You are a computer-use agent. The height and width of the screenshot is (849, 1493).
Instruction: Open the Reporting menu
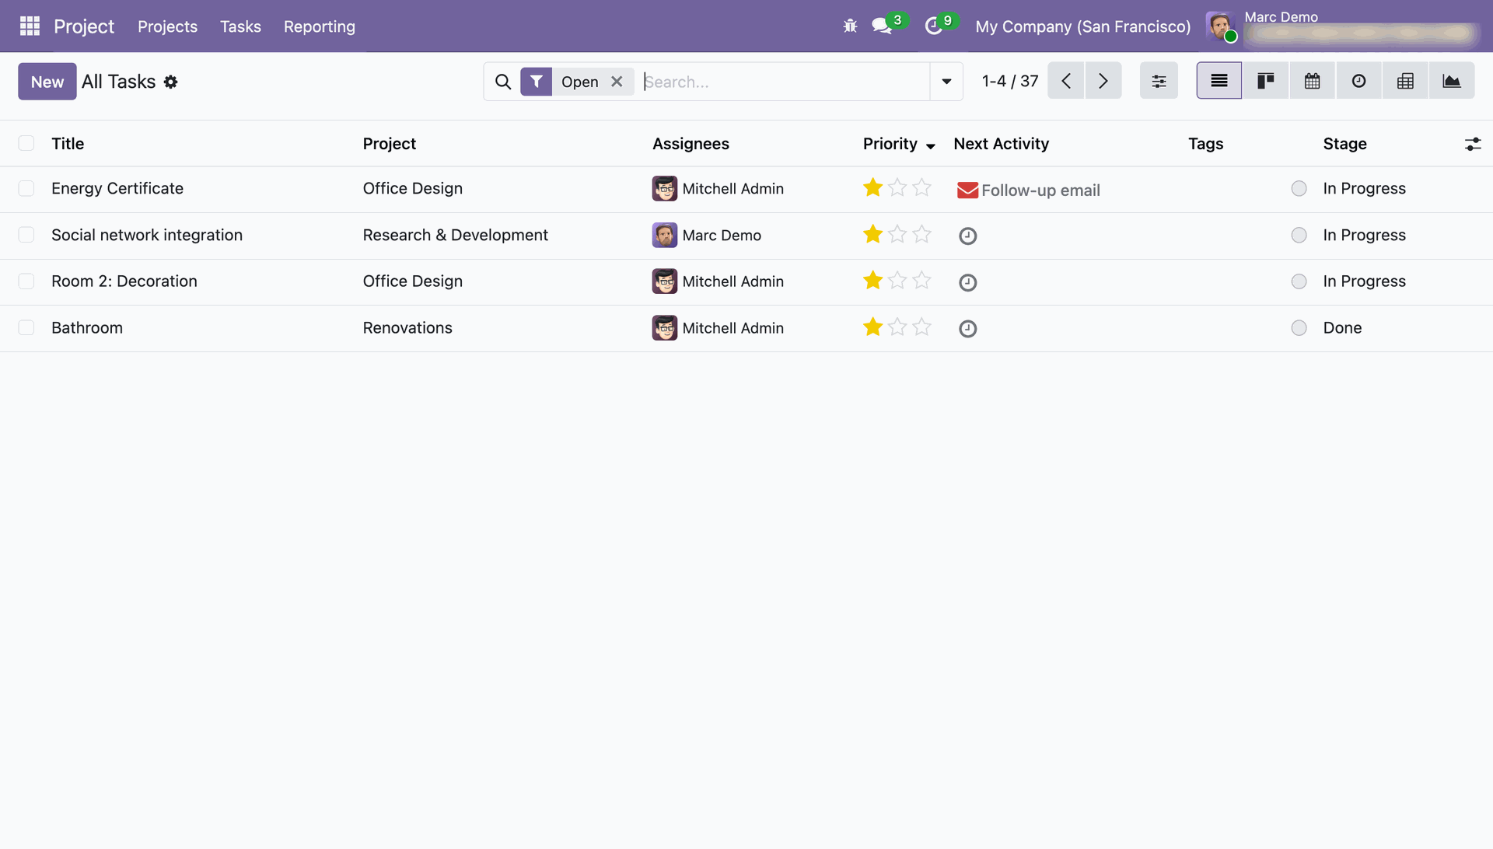(x=319, y=26)
